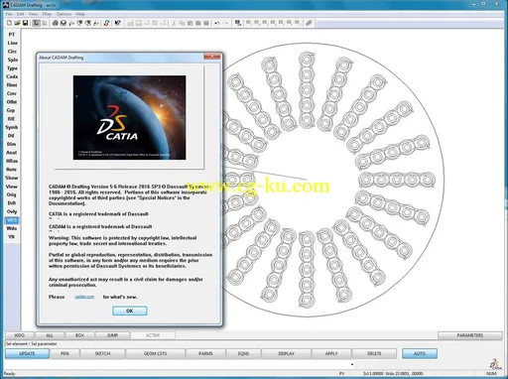This screenshot has width=508, height=379.
Task: Open the File menu
Action: (9, 14)
